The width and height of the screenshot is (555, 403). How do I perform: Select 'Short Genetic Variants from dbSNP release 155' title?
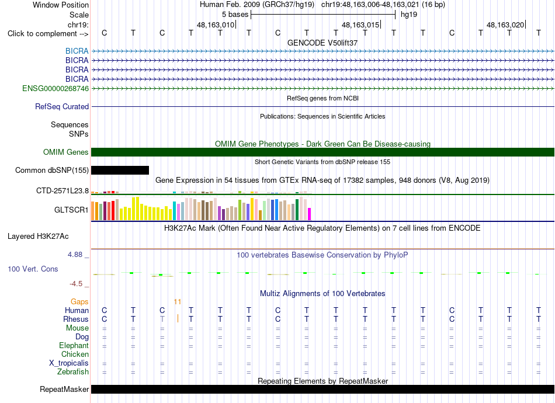pyautogui.click(x=322, y=162)
